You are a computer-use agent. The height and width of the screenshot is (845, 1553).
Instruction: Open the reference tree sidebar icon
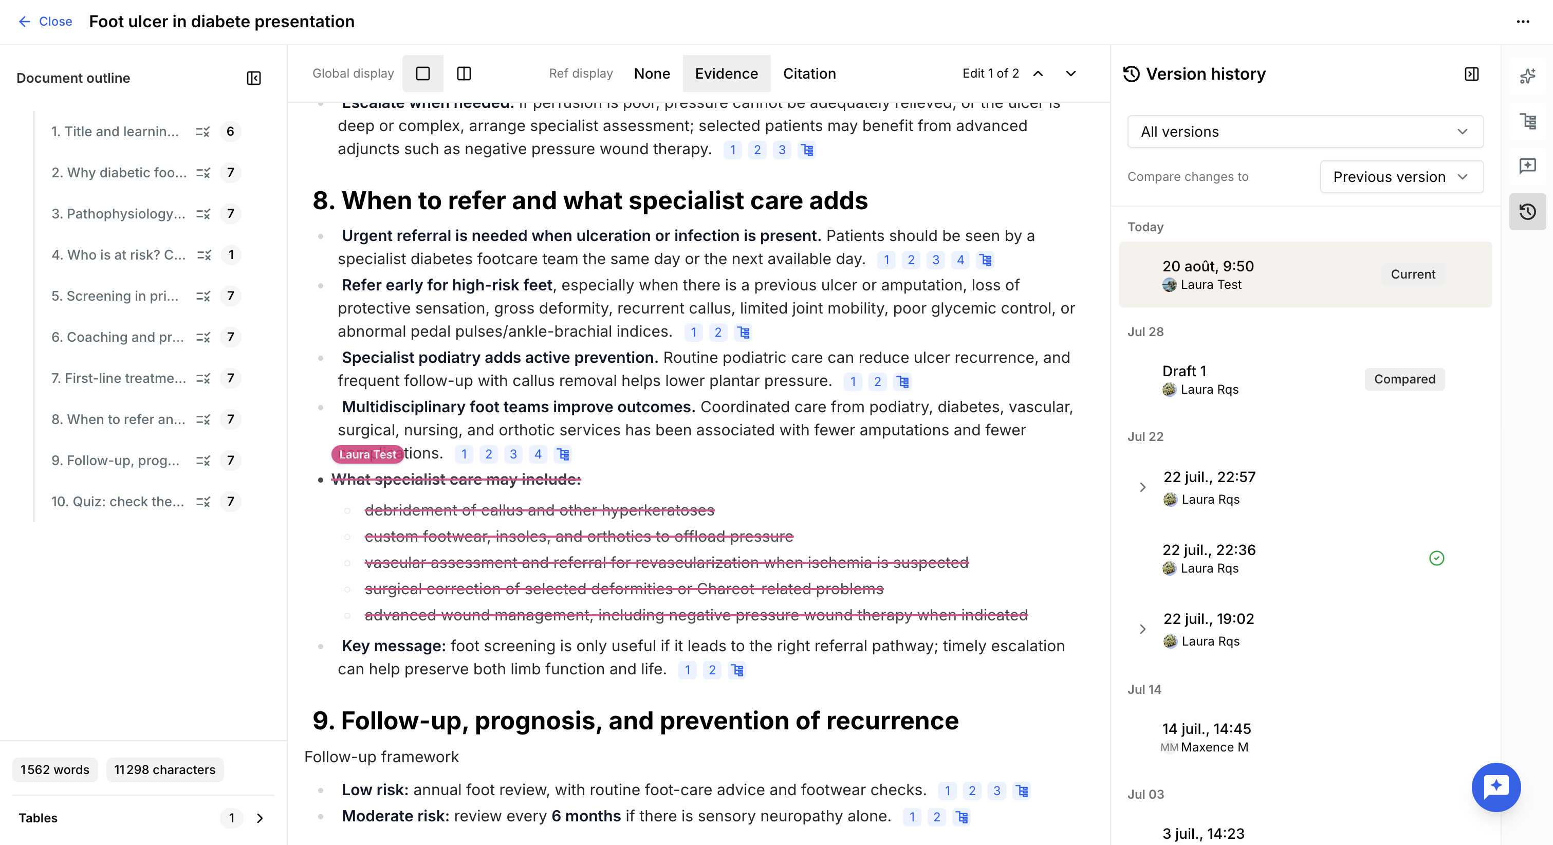point(1527,121)
